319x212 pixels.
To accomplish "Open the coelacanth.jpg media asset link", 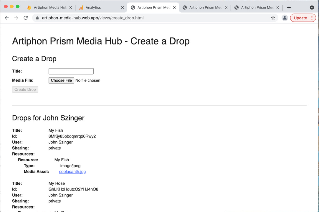I will point(72,171).
